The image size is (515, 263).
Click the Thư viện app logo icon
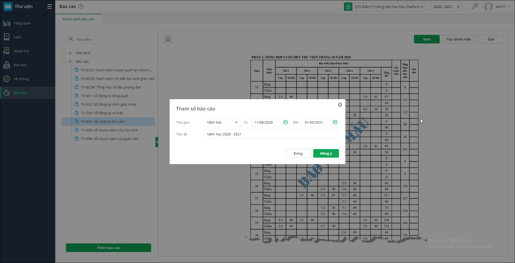(x=8, y=6)
